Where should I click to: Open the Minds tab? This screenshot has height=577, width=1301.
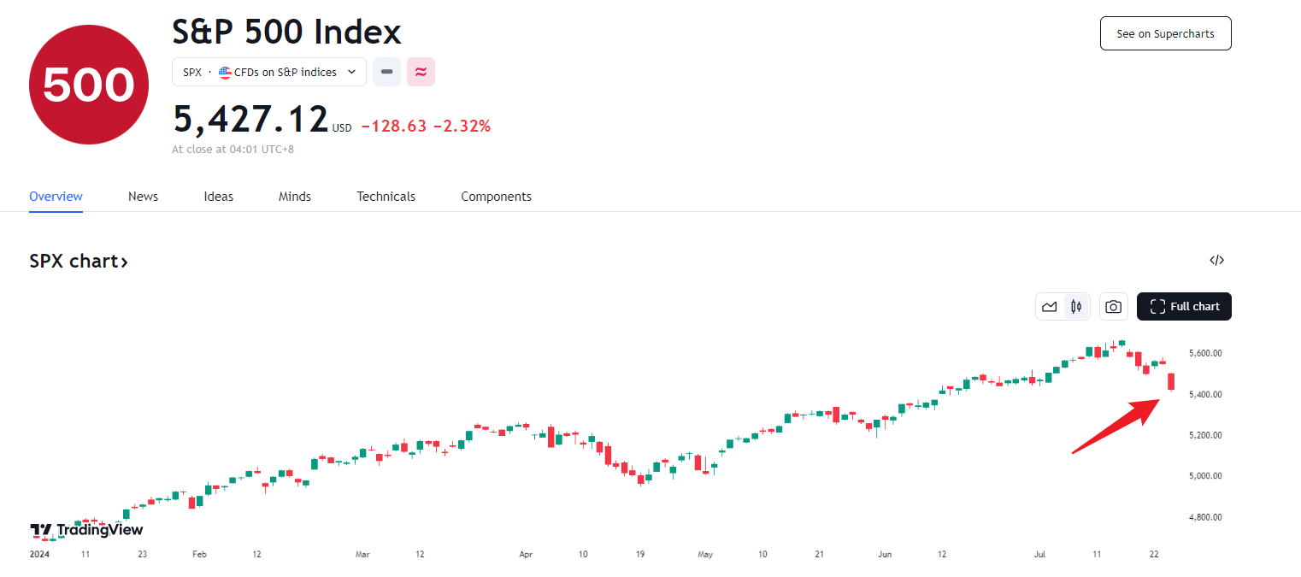(295, 197)
